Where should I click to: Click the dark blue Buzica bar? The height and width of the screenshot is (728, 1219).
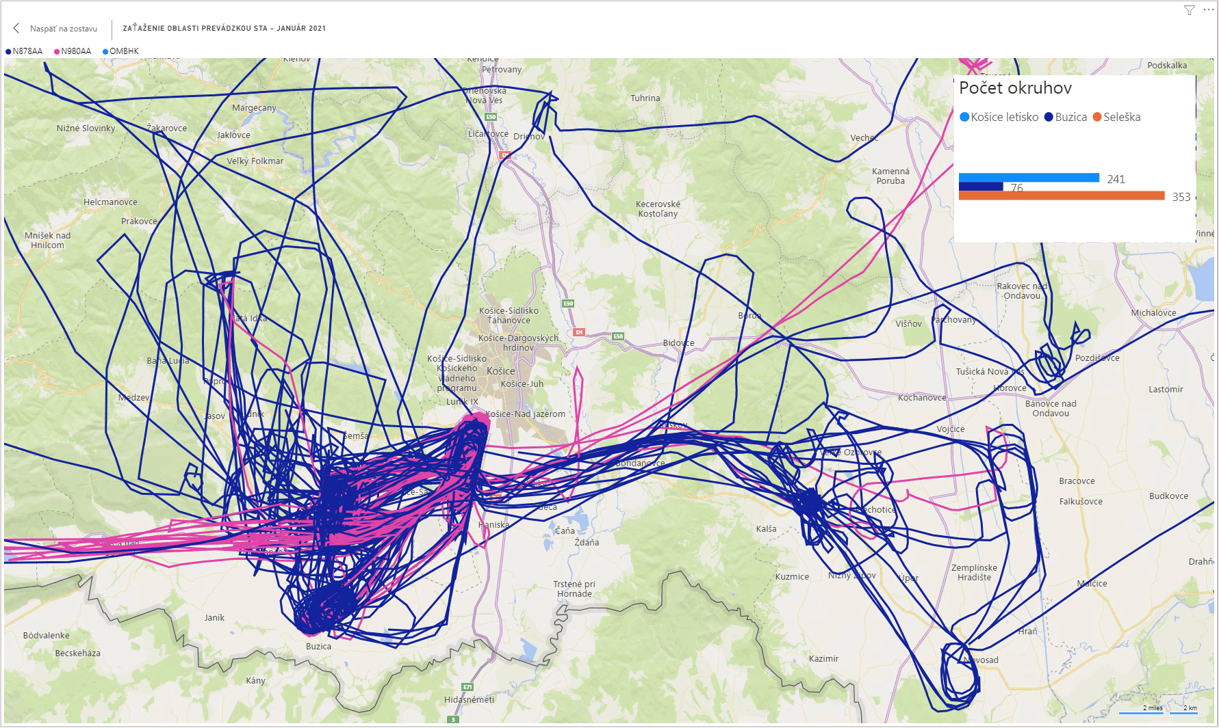tap(980, 187)
